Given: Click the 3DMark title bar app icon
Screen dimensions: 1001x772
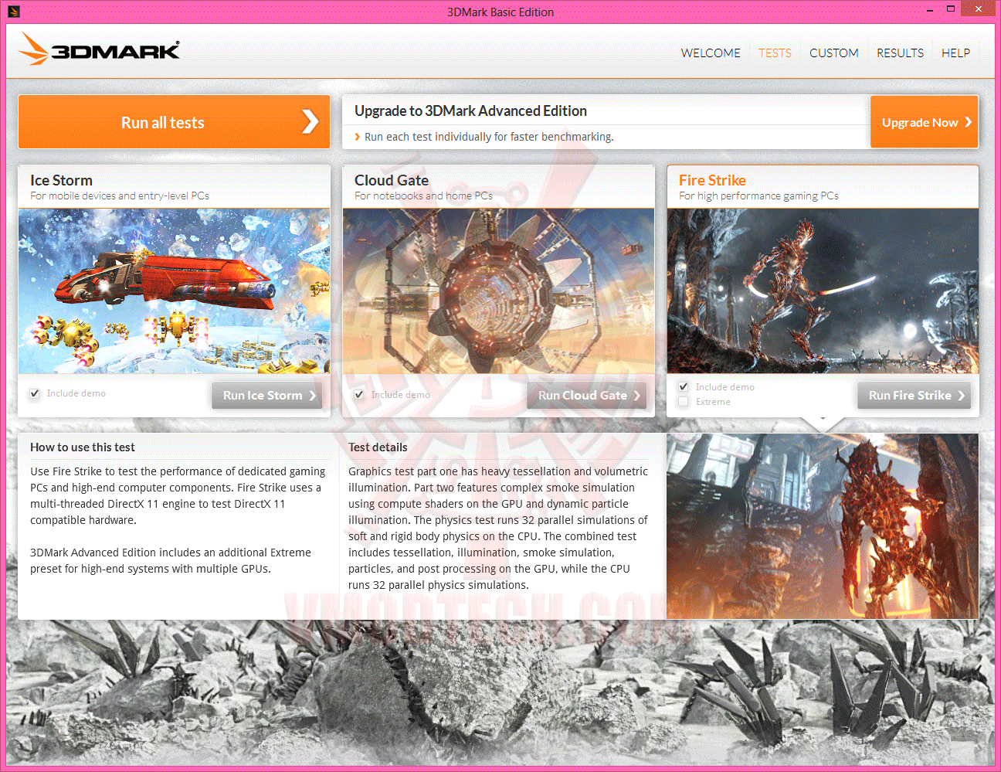Looking at the screenshot, I should click(x=12, y=12).
